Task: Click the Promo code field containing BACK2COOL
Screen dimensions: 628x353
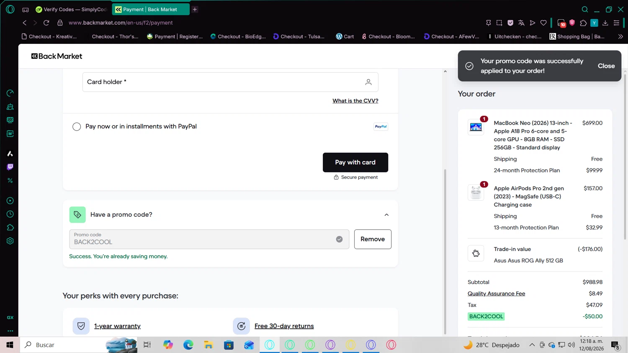Action: (209, 239)
